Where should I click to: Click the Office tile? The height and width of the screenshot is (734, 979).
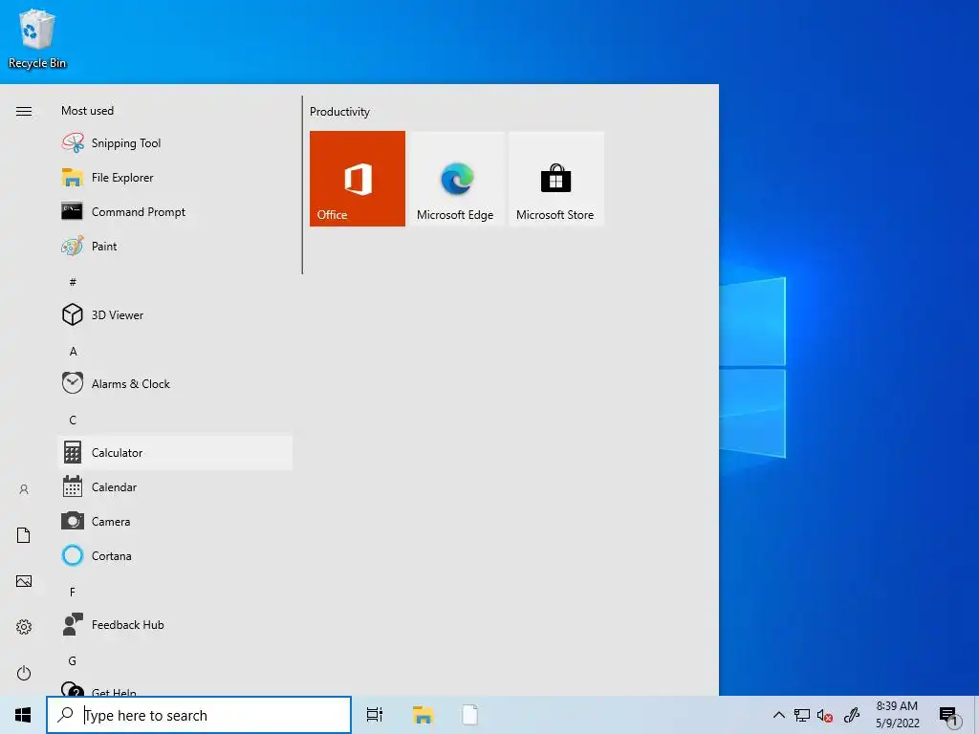358,179
